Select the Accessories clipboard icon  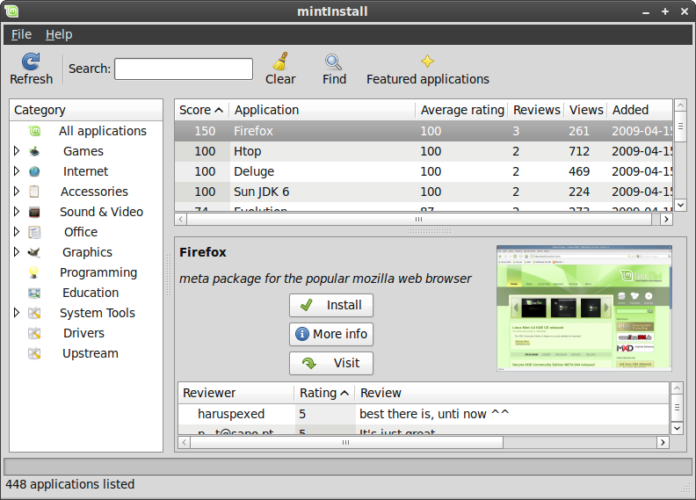click(x=34, y=192)
